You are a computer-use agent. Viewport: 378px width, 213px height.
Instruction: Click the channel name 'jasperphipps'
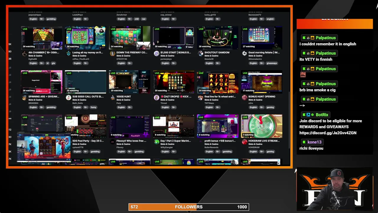click(x=35, y=15)
